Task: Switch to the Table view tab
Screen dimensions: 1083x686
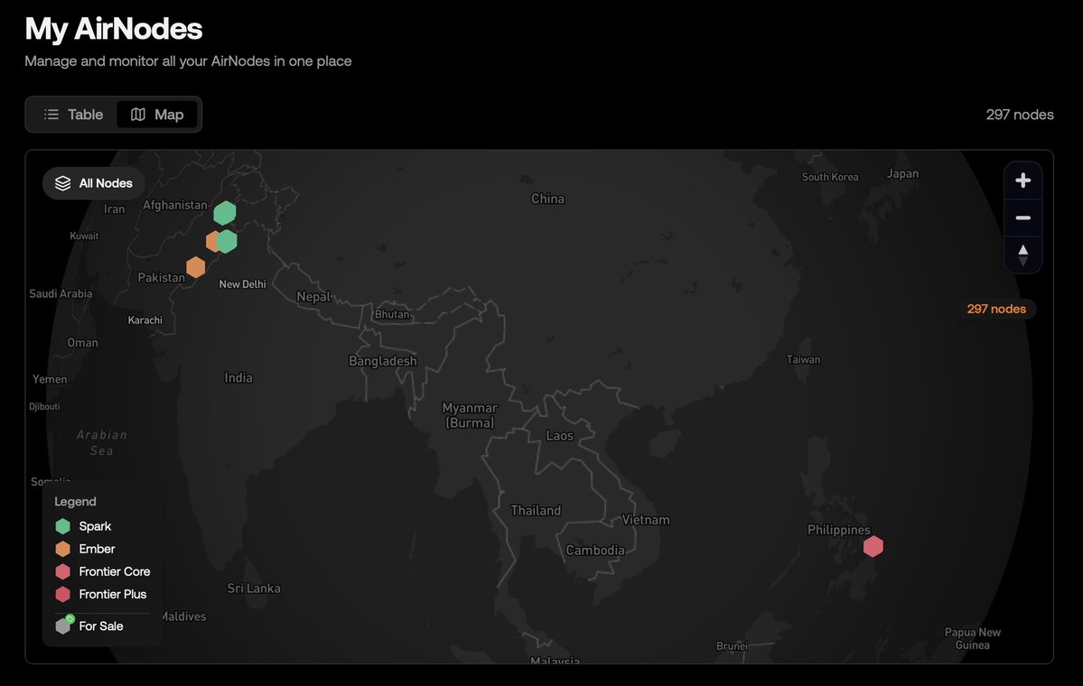Action: [x=73, y=115]
